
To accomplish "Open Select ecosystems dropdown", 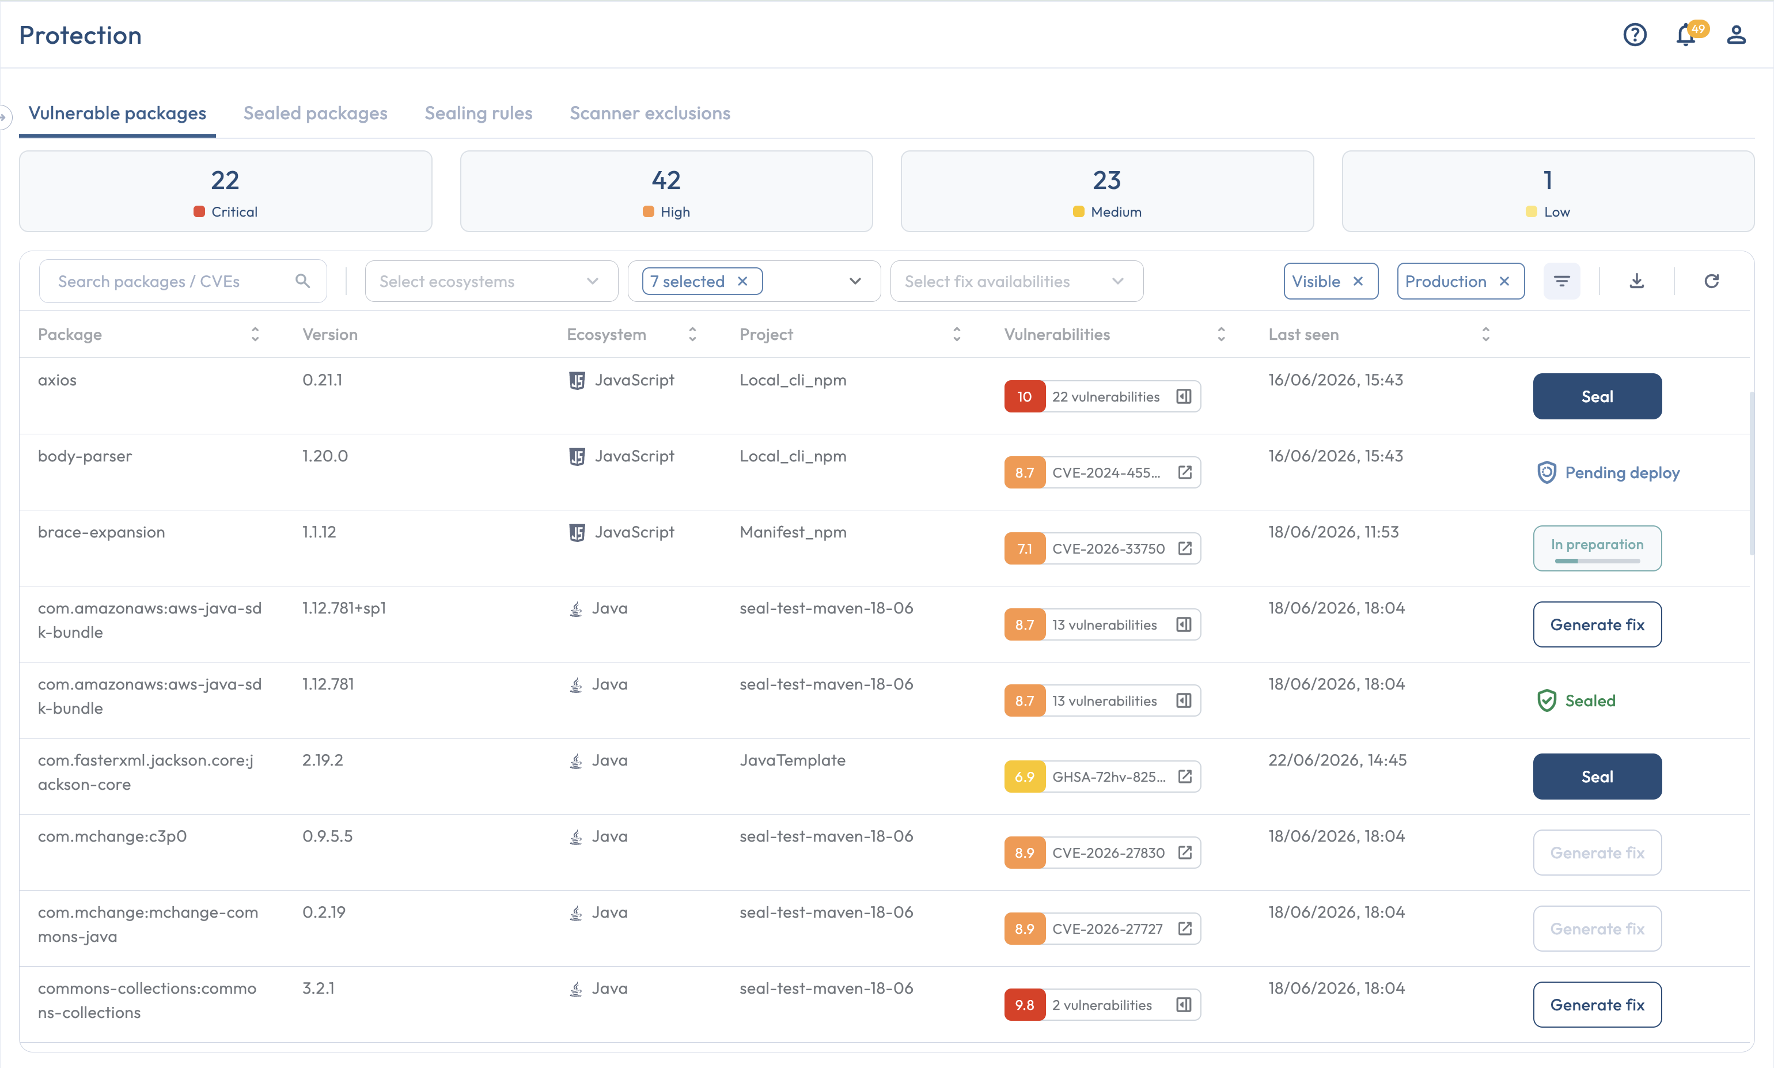I will [491, 281].
